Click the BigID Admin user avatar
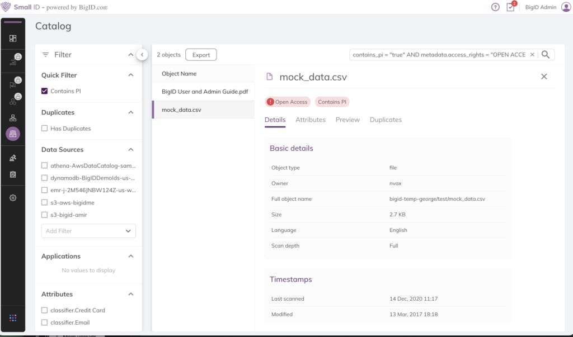573x337 pixels. point(566,7)
